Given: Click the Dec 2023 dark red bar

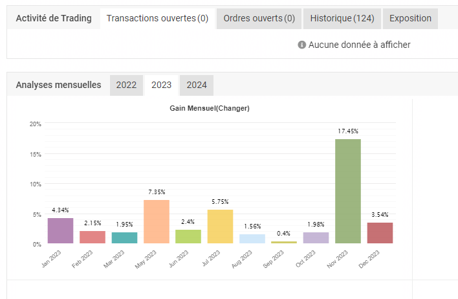Looking at the screenshot, I should point(380,233).
